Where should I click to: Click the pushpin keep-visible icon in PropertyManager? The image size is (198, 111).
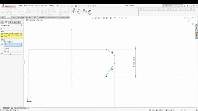point(7,28)
